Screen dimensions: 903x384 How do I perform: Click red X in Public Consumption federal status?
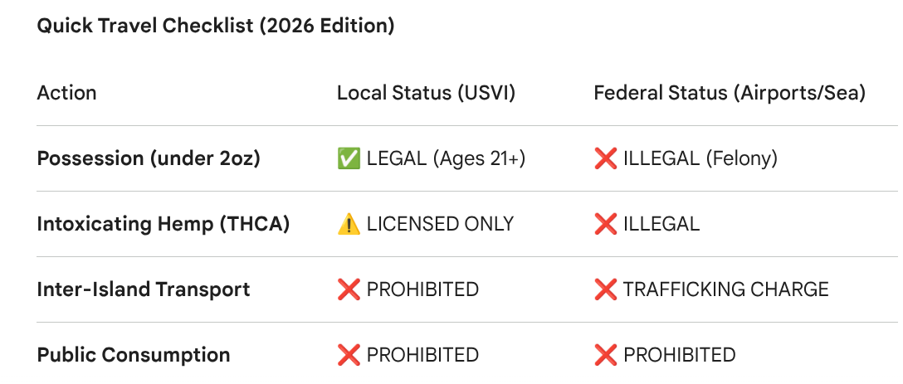pos(605,355)
